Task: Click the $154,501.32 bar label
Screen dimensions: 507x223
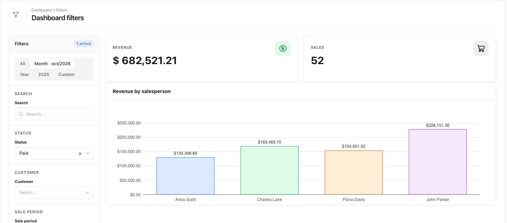Action: coord(354,146)
